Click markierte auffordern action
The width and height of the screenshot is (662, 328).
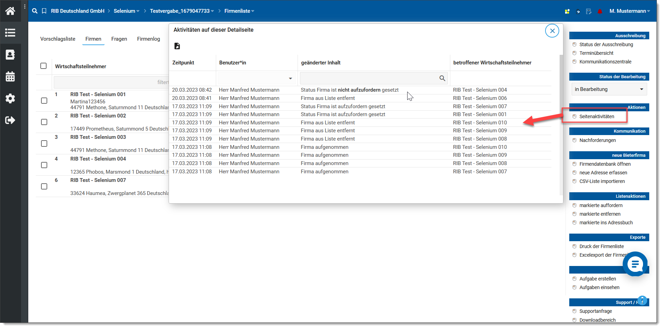click(601, 205)
